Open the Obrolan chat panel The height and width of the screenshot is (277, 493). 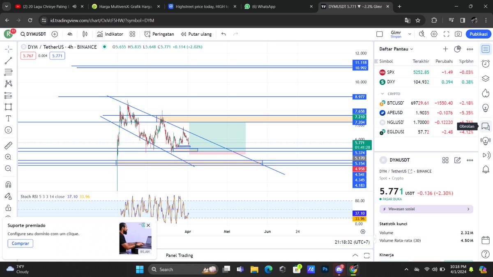click(x=485, y=126)
